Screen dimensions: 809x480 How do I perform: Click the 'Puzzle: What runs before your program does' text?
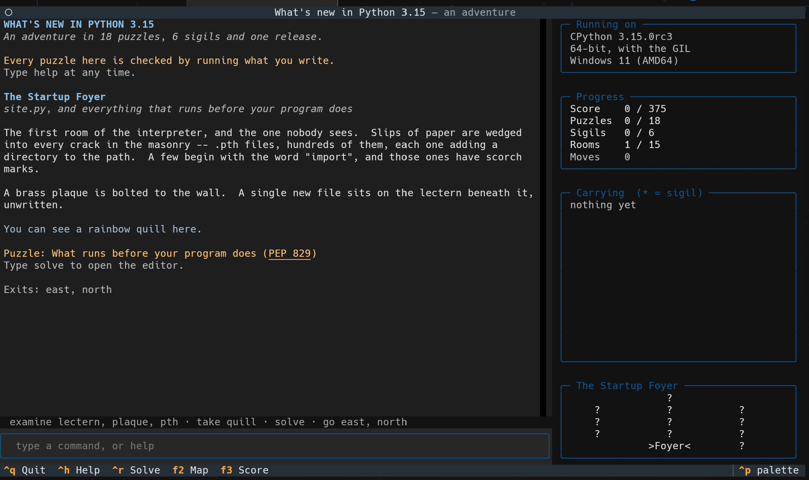click(x=130, y=253)
